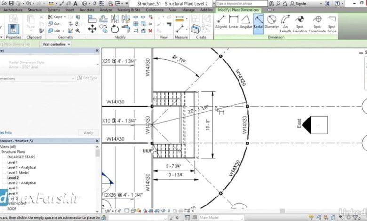Open the view scale 1/8" = 1'-0" selector
This screenshot has height=221, width=367.
(113, 211)
